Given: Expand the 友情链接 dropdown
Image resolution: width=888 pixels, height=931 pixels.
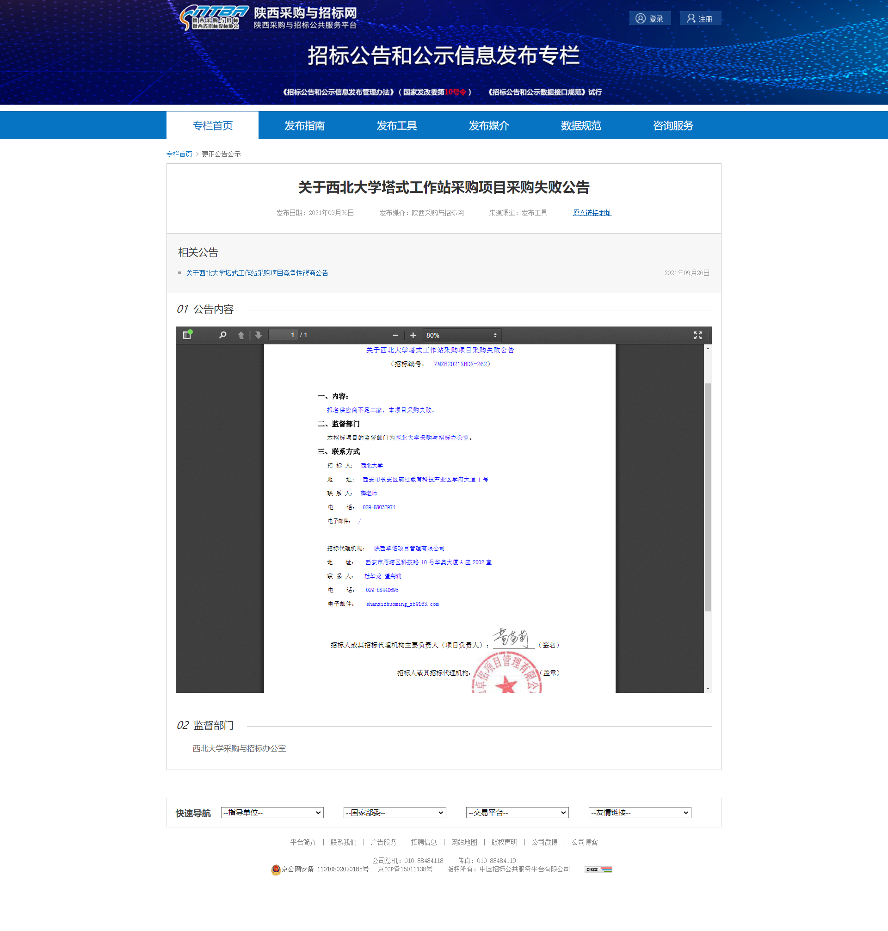Looking at the screenshot, I should pyautogui.click(x=640, y=812).
